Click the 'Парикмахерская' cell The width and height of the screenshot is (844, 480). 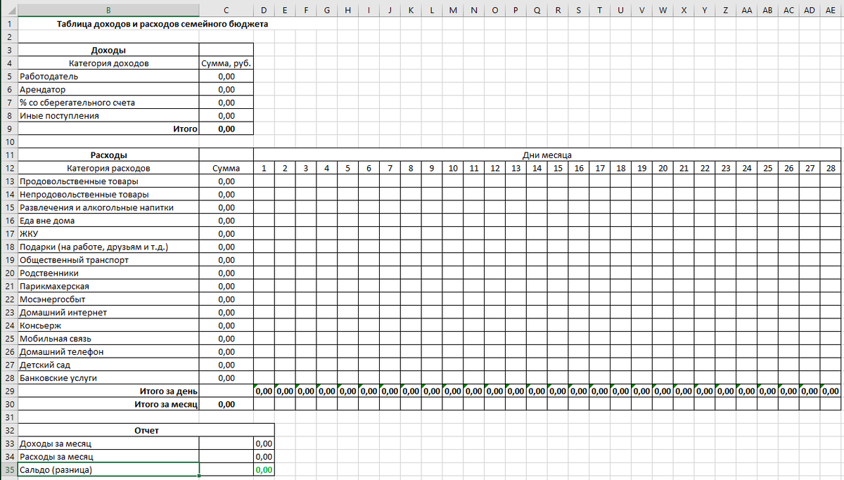[x=108, y=286]
